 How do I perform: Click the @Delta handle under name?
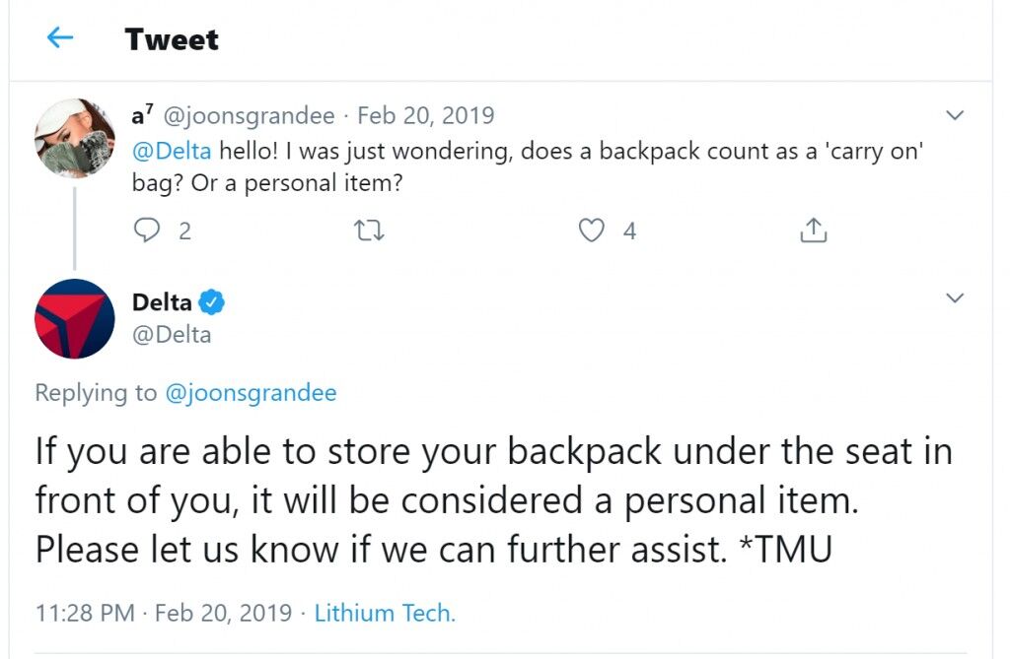coord(172,335)
